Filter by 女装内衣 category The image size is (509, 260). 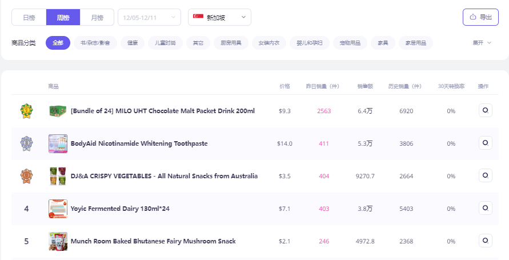[x=269, y=43]
